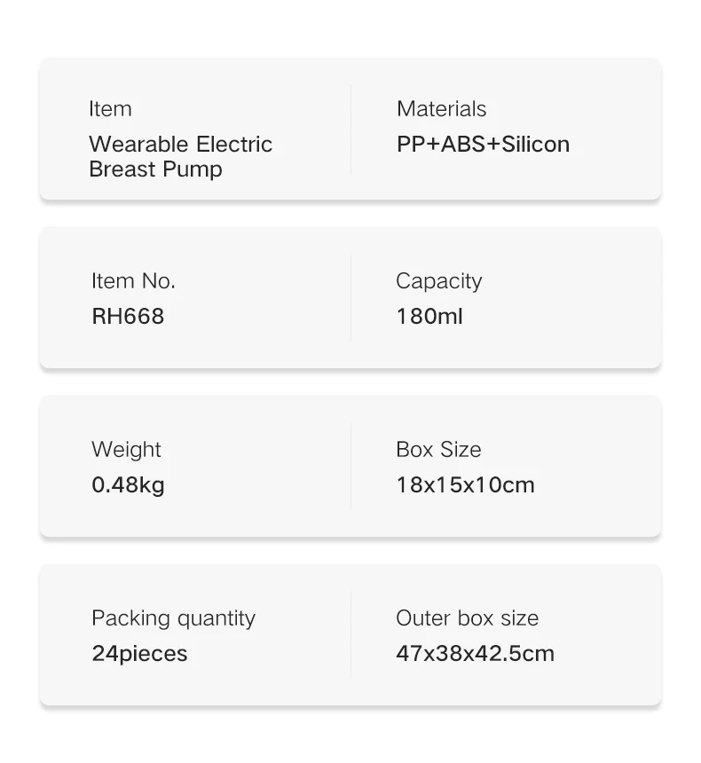
Task: Select the "0.48kg" weight value
Action: point(128,485)
